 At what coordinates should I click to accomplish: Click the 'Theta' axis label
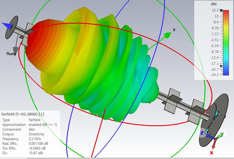tap(11, 54)
